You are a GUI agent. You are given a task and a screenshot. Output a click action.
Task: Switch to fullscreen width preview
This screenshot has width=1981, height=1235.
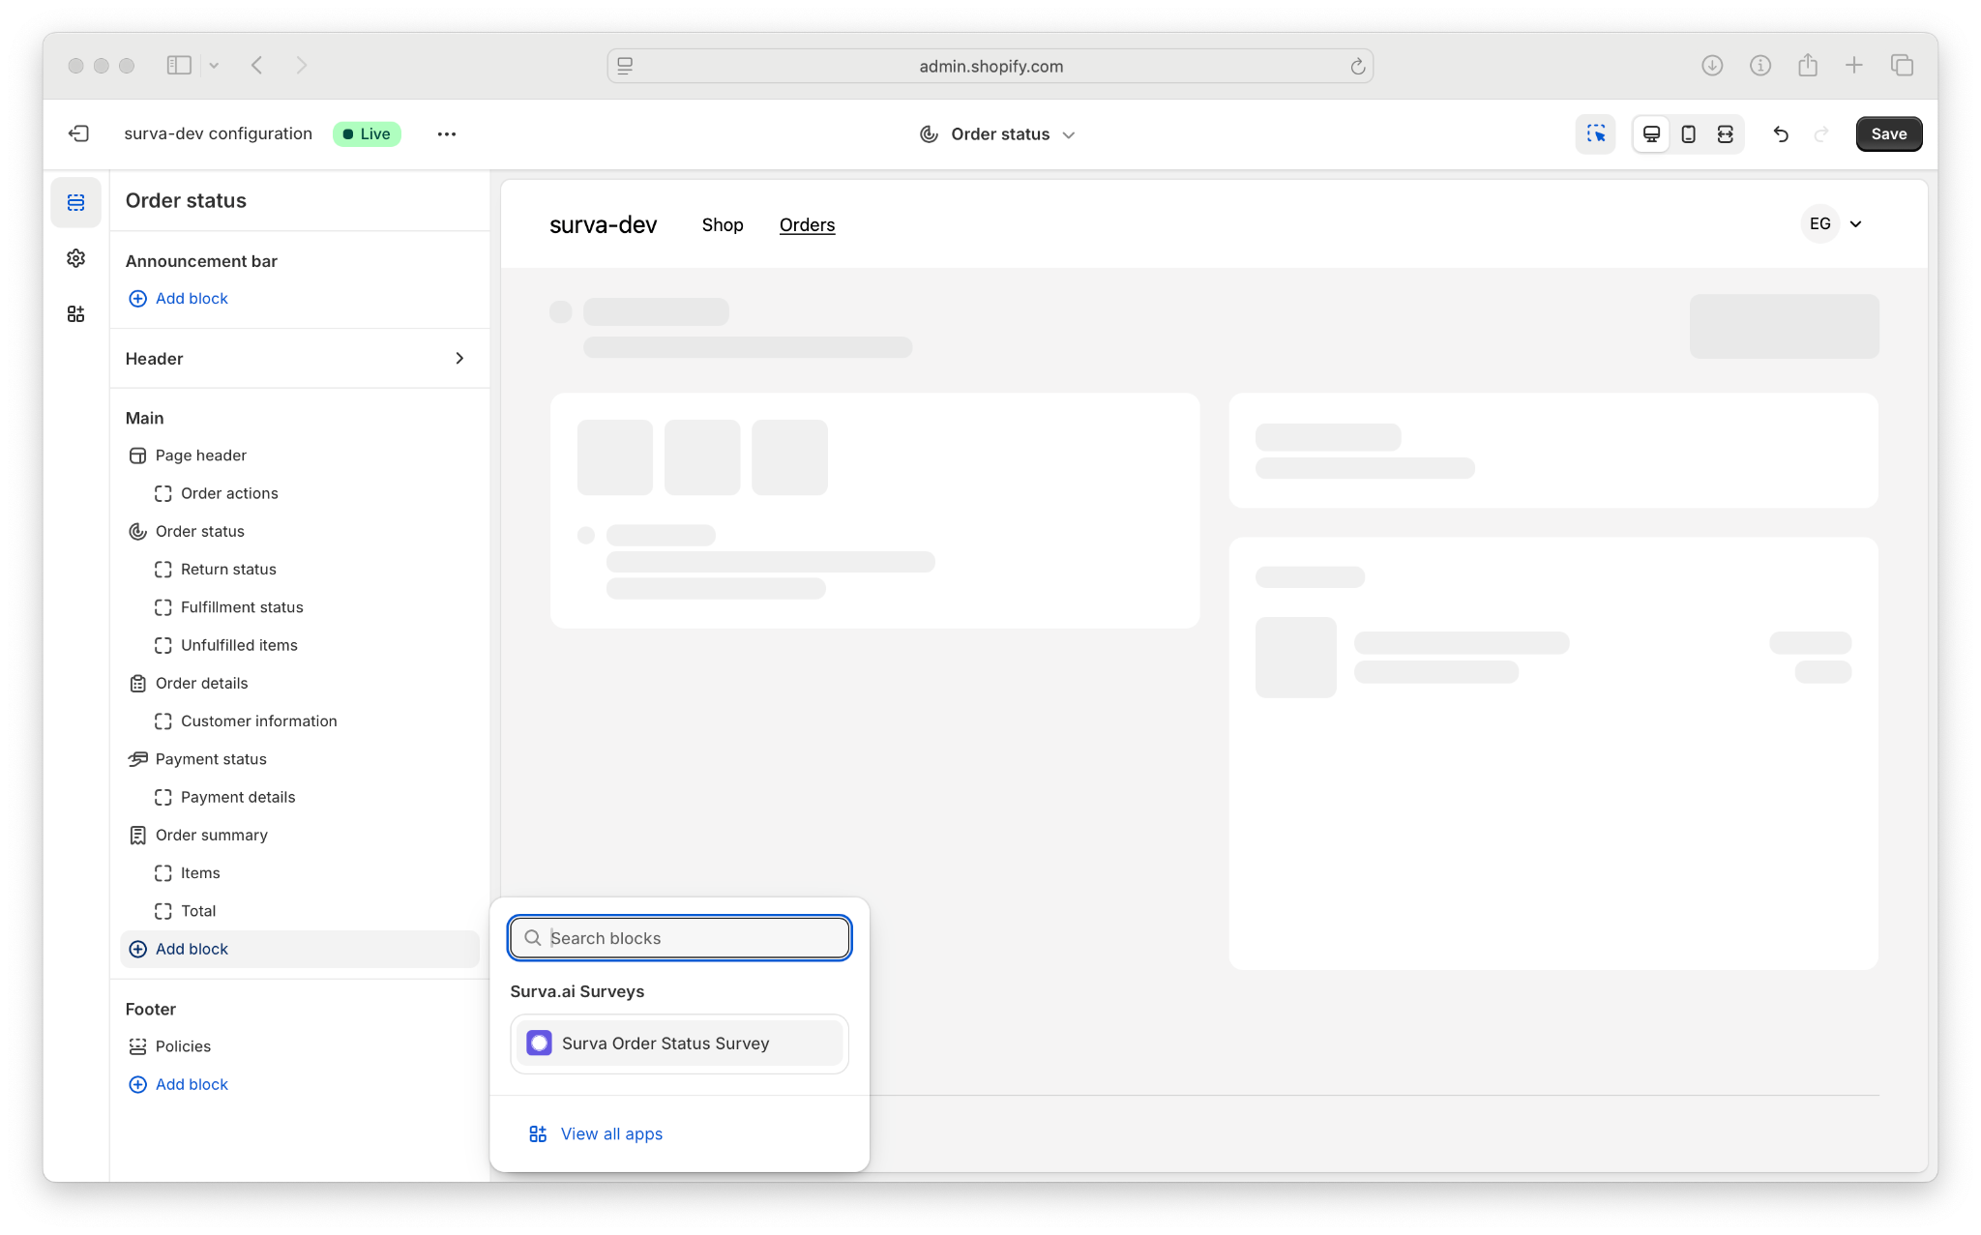[1725, 134]
